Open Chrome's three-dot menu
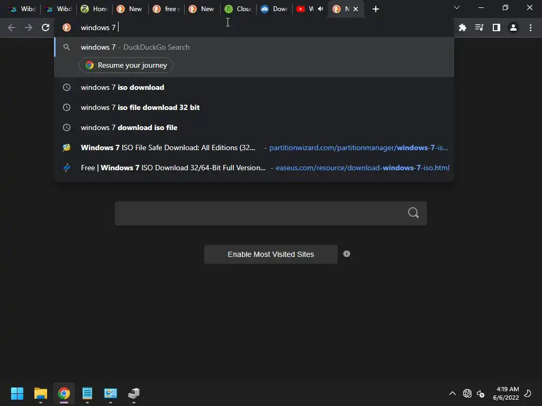 [530, 27]
